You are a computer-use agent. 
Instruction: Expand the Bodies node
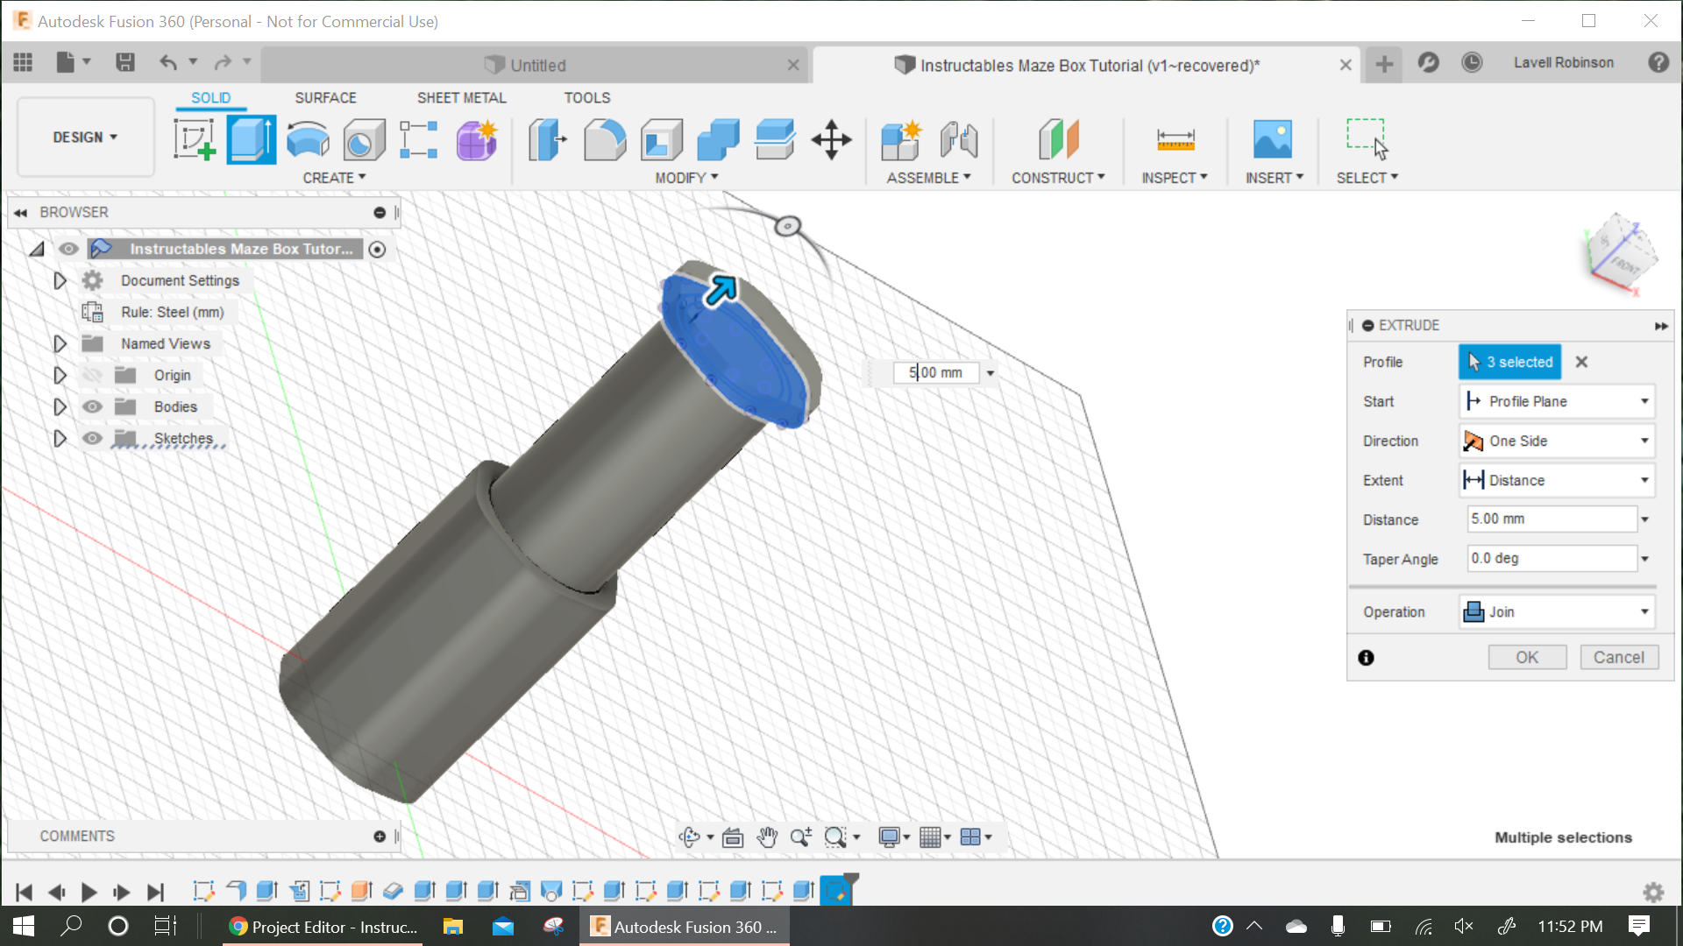point(60,406)
